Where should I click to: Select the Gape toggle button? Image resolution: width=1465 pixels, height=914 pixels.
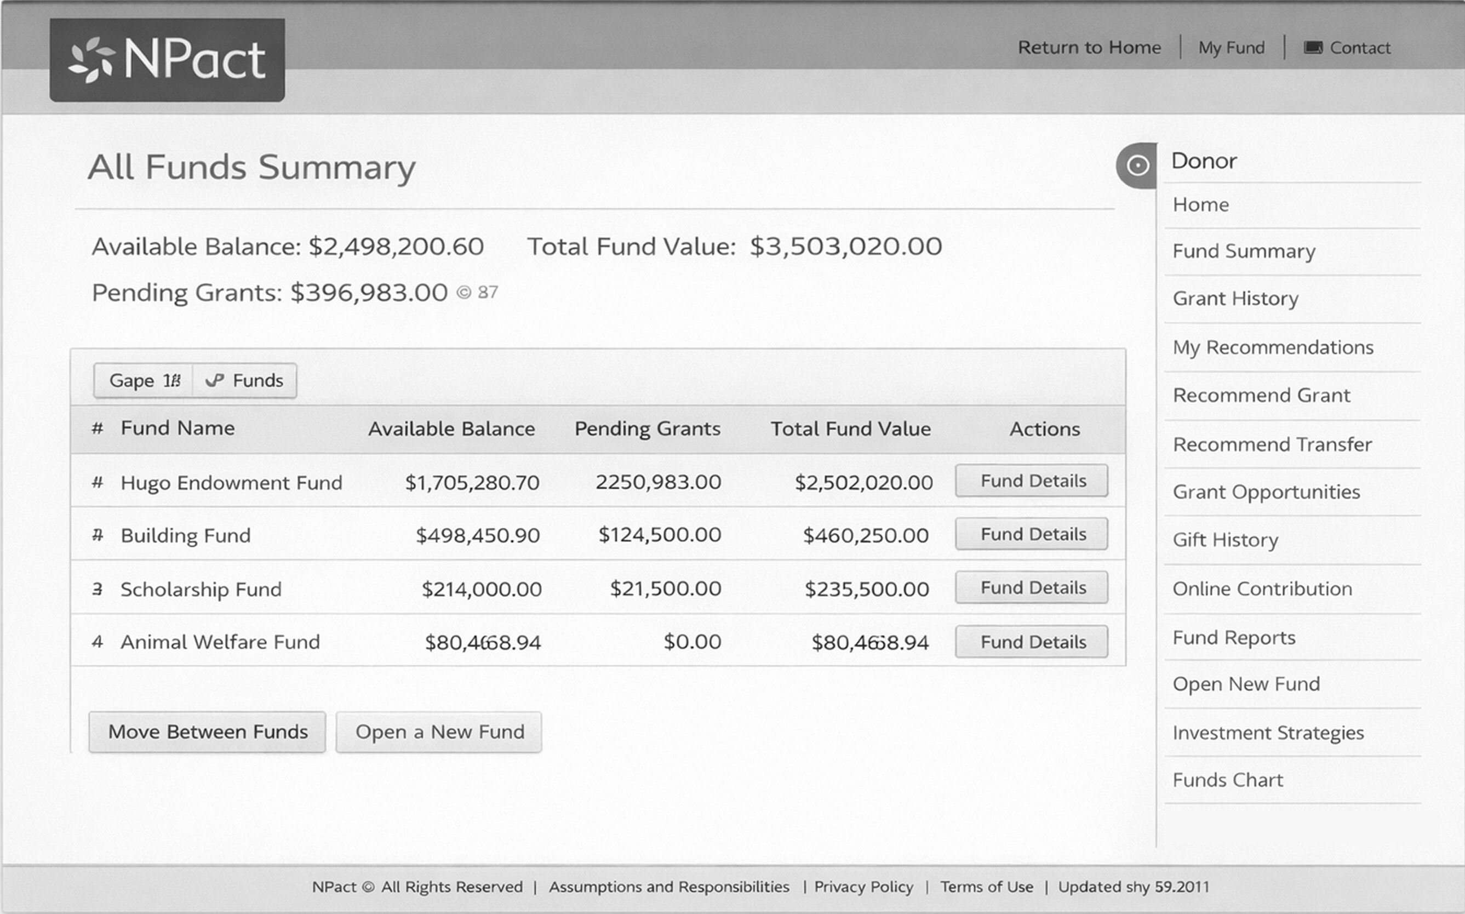(144, 381)
